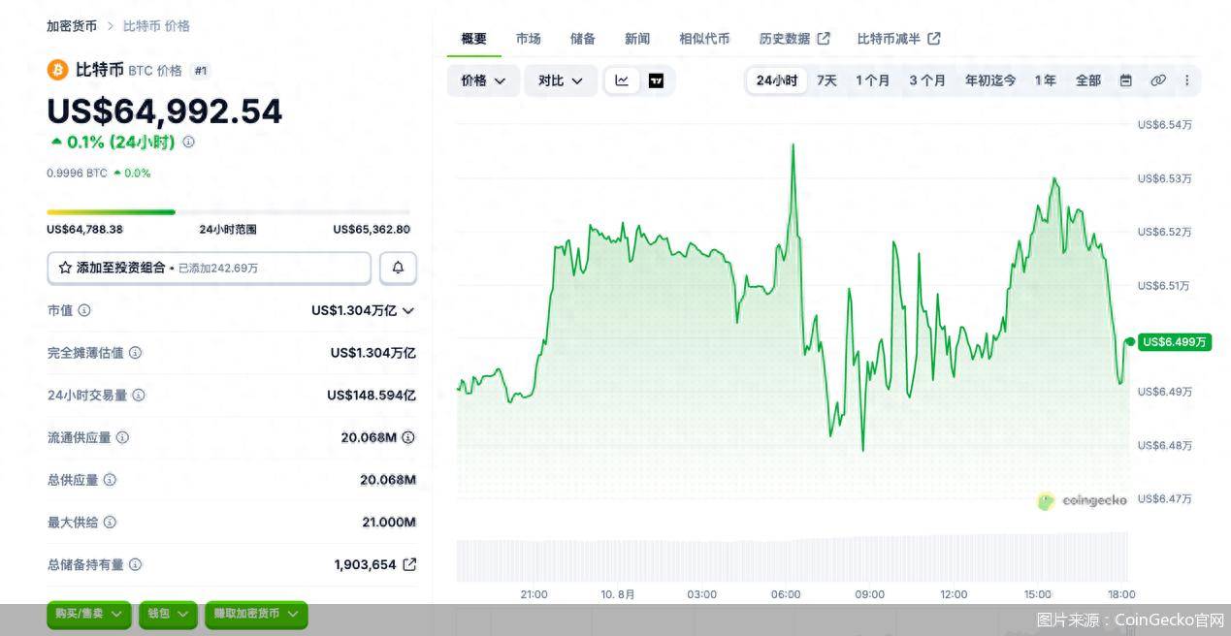Viewport: 1231px width, 636px height.
Task: Open the 购买/售卖 dropdown
Action: pyautogui.click(x=89, y=614)
